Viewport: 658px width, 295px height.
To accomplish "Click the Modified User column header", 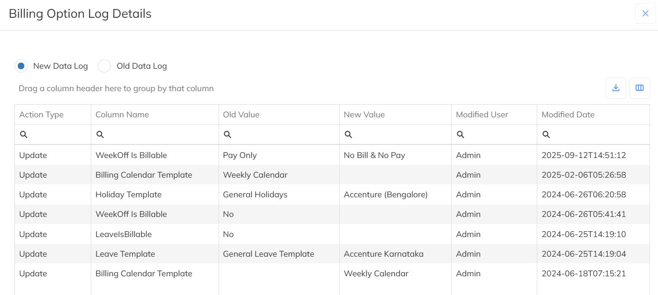I will pos(482,115).
